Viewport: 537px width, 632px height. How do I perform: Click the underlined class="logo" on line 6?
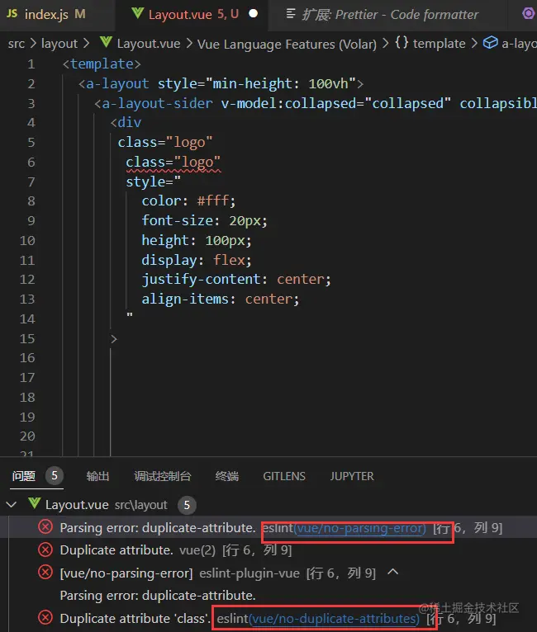(x=173, y=162)
